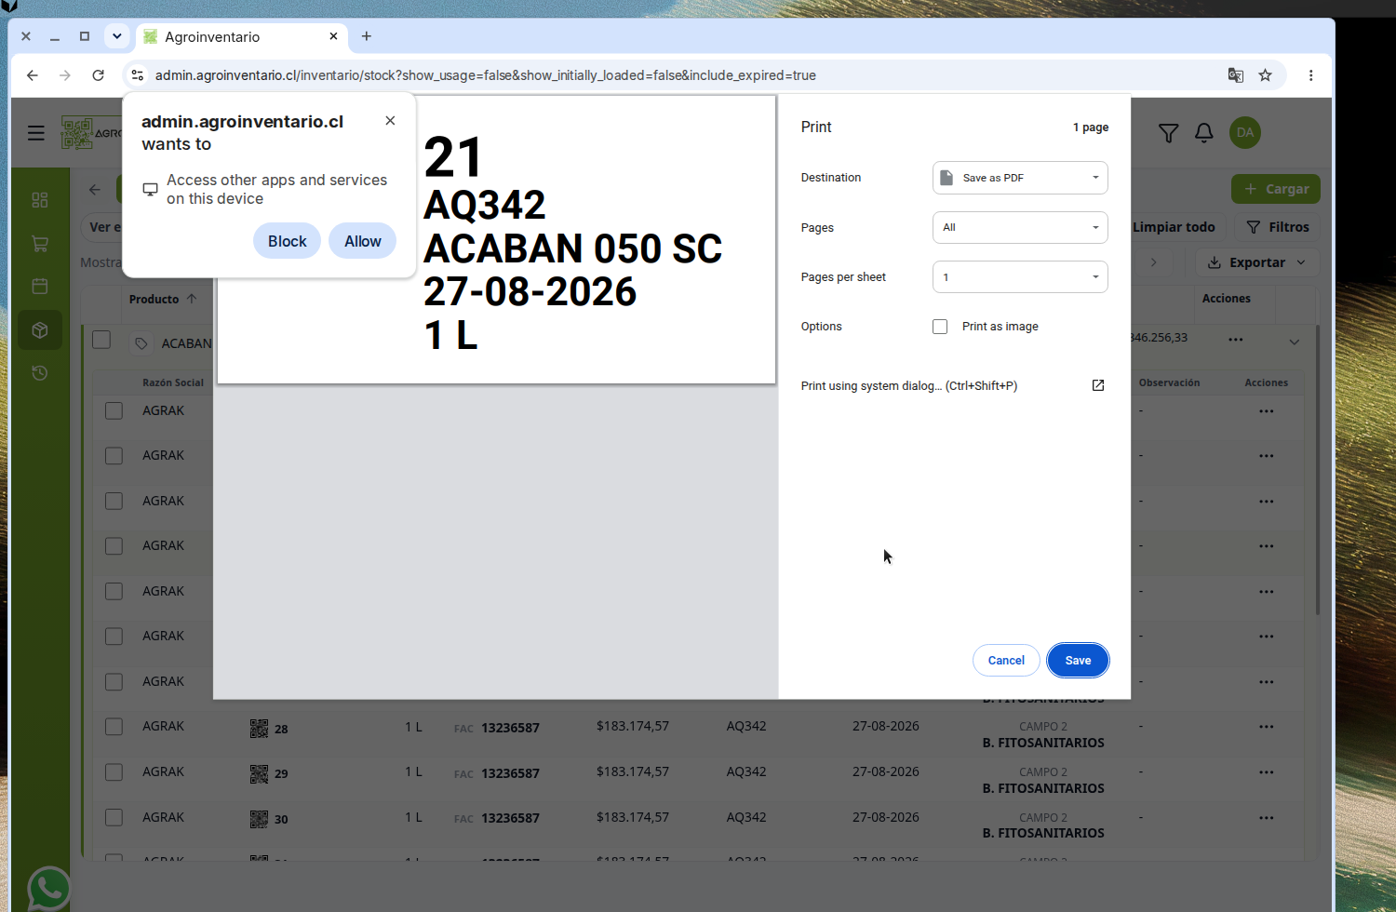Open the tab search dropdown arrow
This screenshot has width=1396, height=912.
(x=116, y=36)
